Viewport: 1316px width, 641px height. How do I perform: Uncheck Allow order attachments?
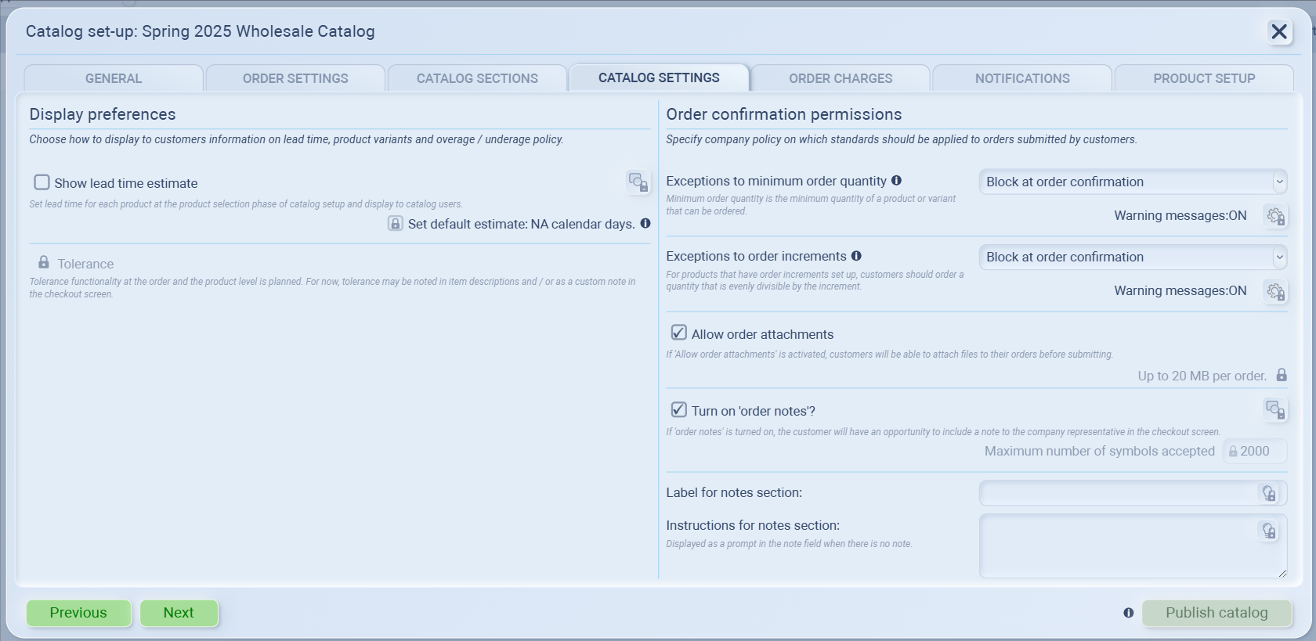click(x=679, y=333)
